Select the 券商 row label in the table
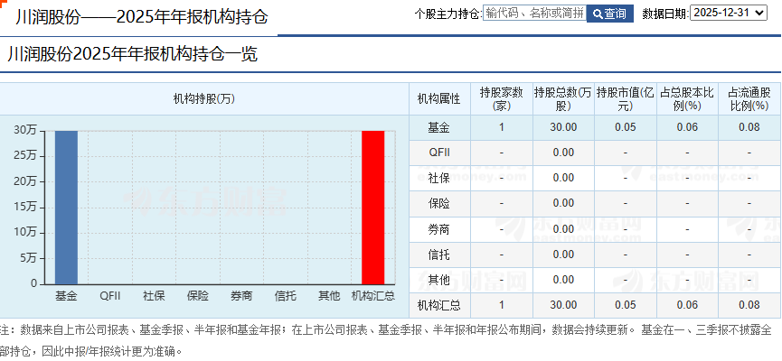 pyautogui.click(x=438, y=229)
